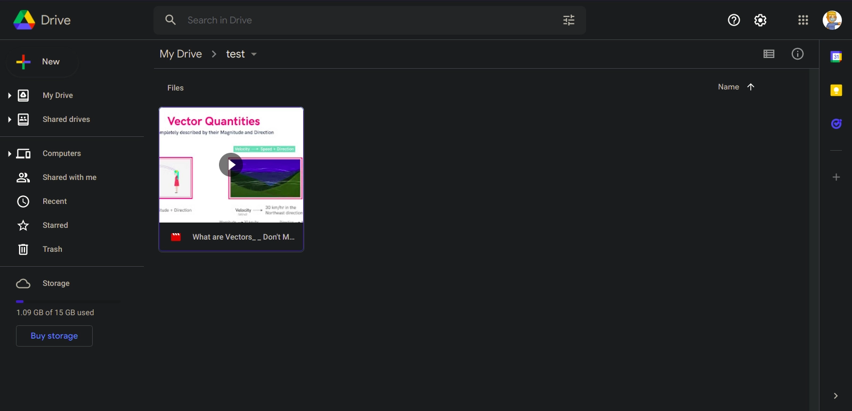Click '1.09 GB of 15 GB used' text
The width and height of the screenshot is (852, 411).
55,313
